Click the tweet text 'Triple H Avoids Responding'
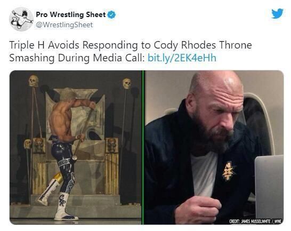 click(x=74, y=45)
